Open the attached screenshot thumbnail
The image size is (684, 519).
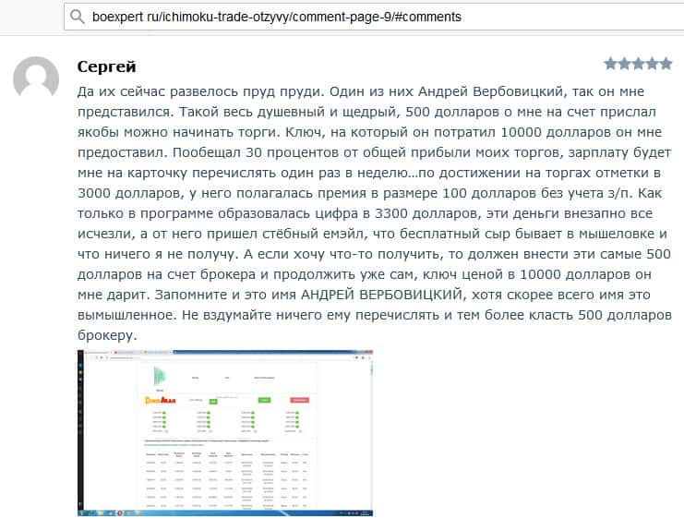point(225,433)
